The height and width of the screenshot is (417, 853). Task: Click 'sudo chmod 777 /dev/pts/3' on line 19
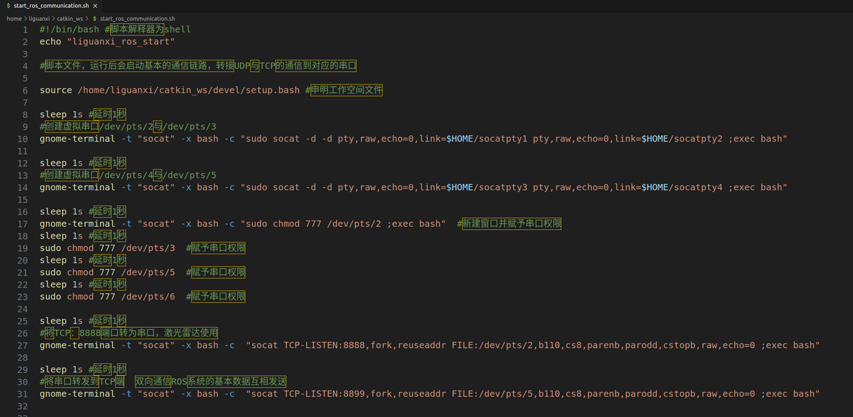(107, 248)
